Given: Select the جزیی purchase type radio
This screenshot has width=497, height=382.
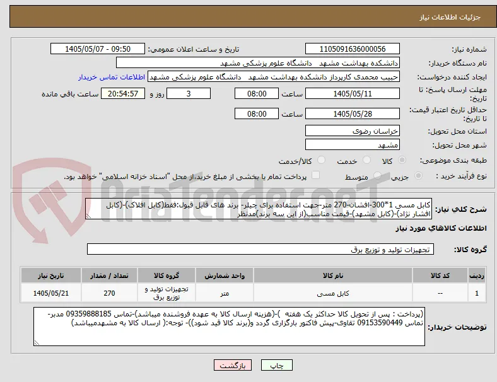Looking at the screenshot, I should [418, 176].
